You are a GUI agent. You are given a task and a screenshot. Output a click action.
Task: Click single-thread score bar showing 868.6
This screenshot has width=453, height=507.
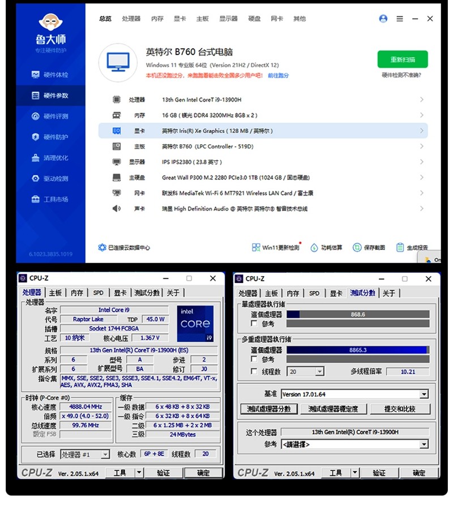pyautogui.click(x=358, y=314)
